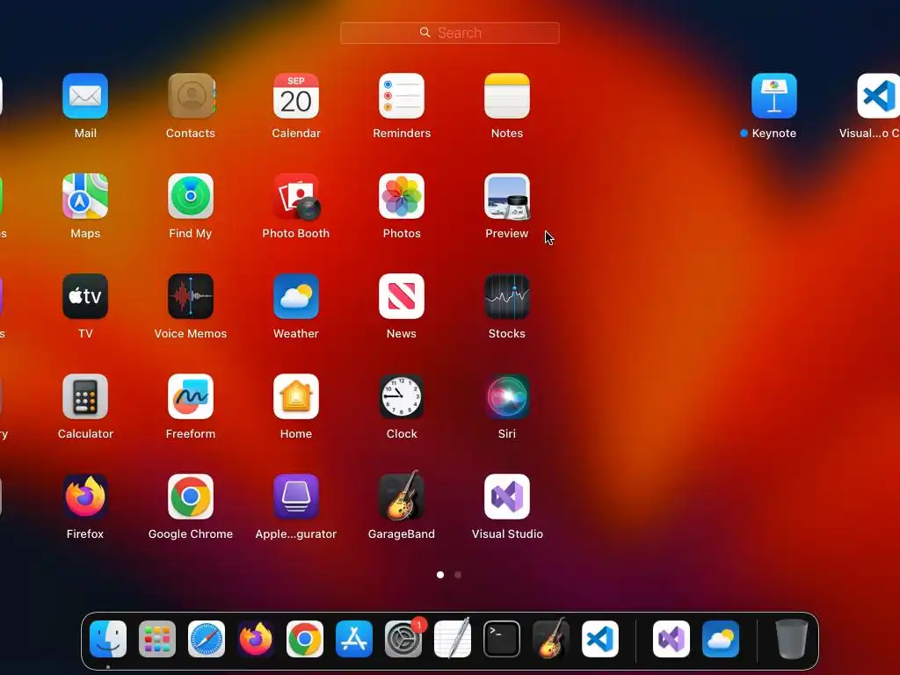Launch the Find My app
The height and width of the screenshot is (675, 900).
[x=191, y=196]
